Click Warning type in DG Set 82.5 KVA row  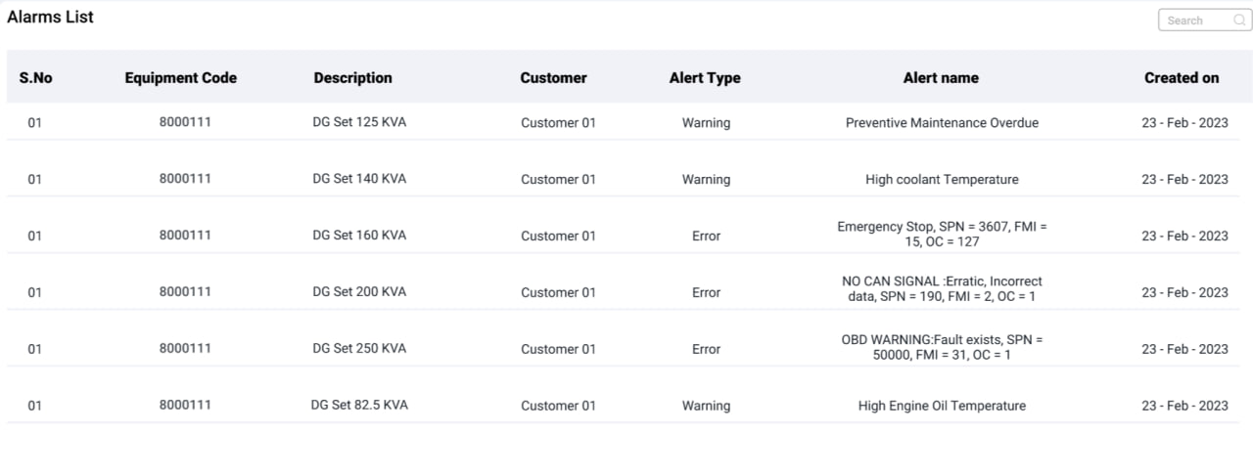(706, 406)
